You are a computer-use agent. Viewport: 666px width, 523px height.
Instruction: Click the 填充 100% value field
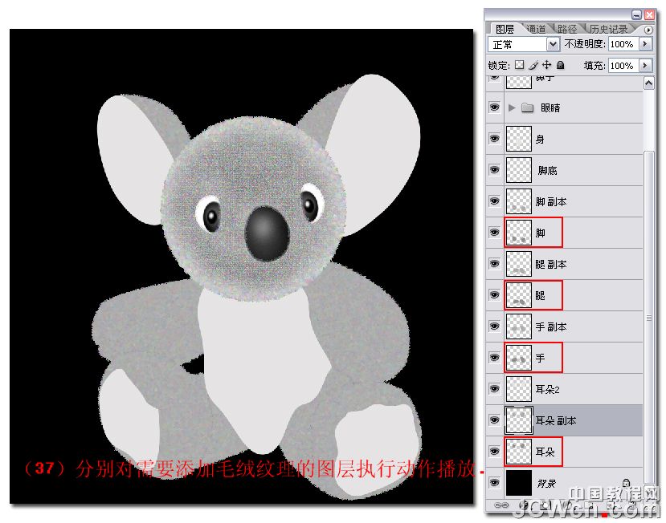click(623, 65)
